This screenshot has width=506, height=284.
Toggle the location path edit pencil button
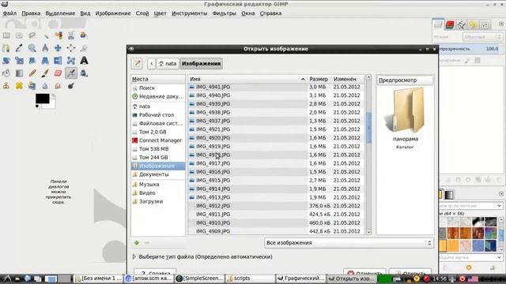[x=137, y=63]
